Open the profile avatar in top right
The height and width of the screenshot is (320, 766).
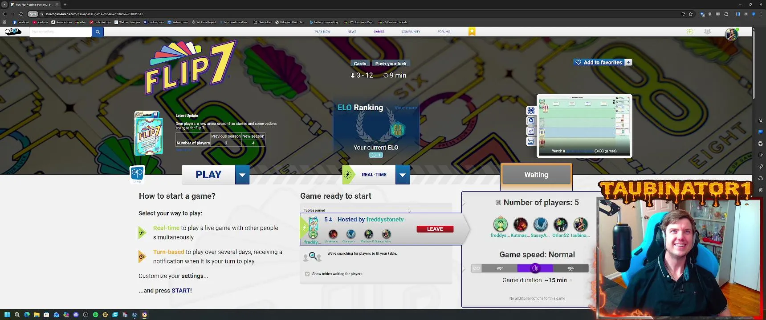731,34
